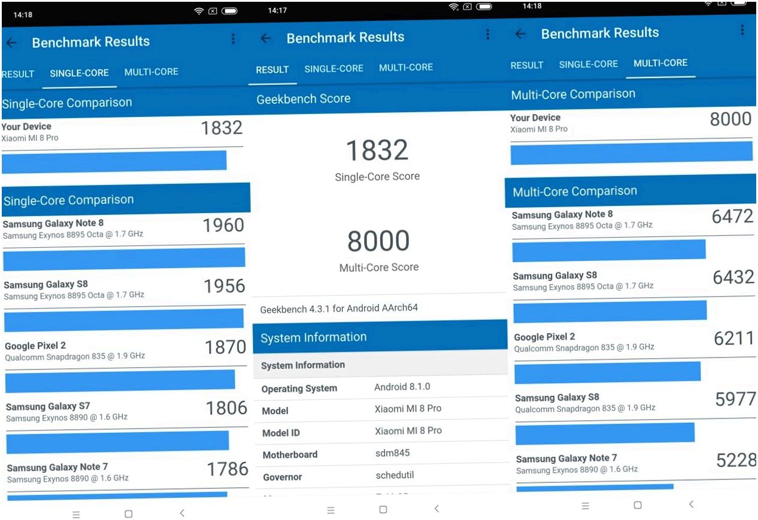
Task: Tap battery icon on middle screen status bar
Action: (484, 7)
